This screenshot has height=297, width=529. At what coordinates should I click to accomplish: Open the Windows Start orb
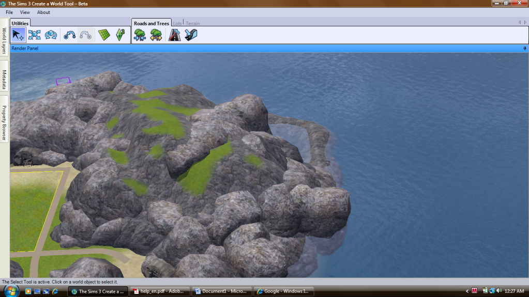(11, 291)
